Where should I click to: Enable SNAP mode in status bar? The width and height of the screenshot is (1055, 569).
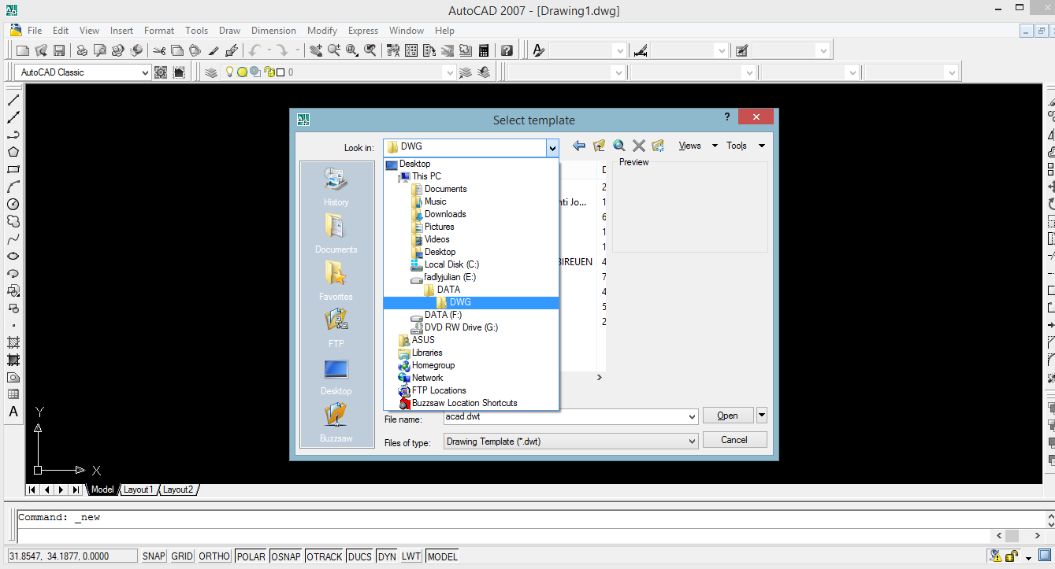(154, 556)
